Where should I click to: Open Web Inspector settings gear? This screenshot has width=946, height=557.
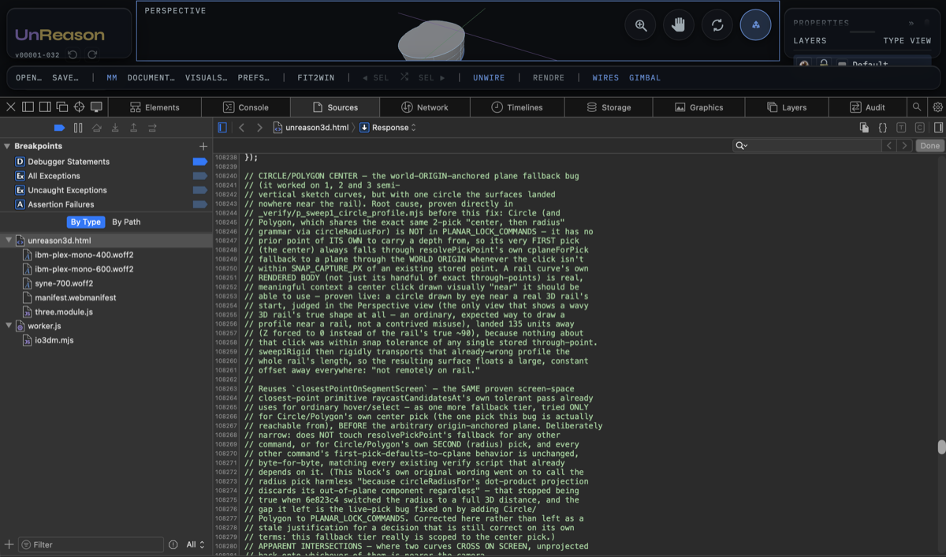tap(937, 107)
